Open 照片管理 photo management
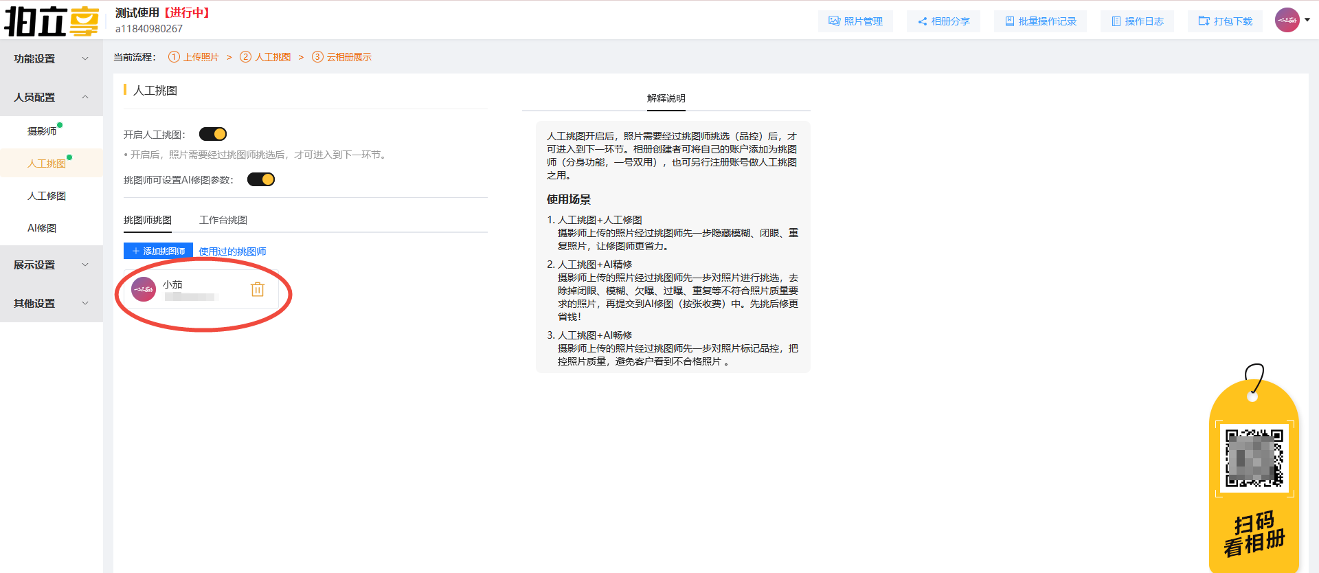 tap(855, 21)
